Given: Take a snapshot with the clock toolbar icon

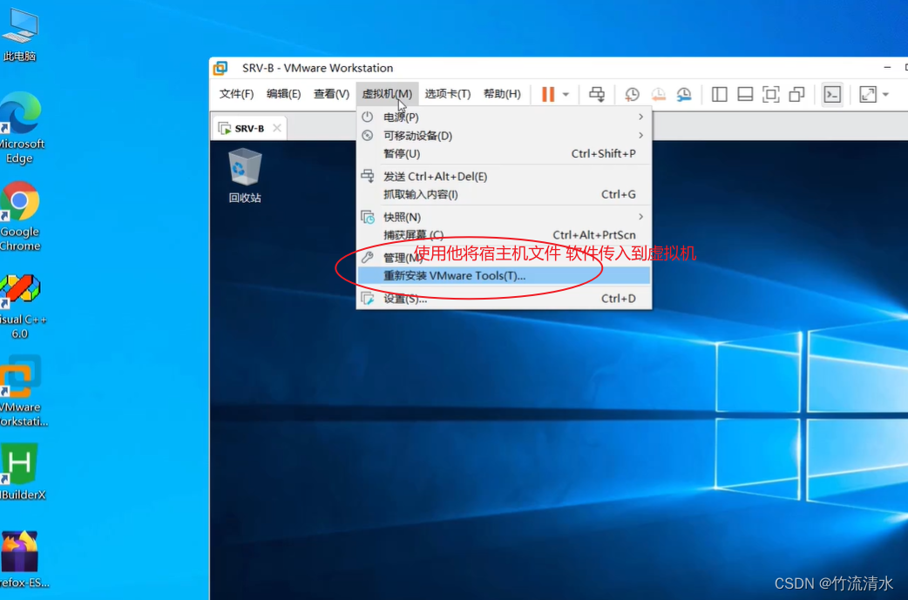Looking at the screenshot, I should (632, 94).
